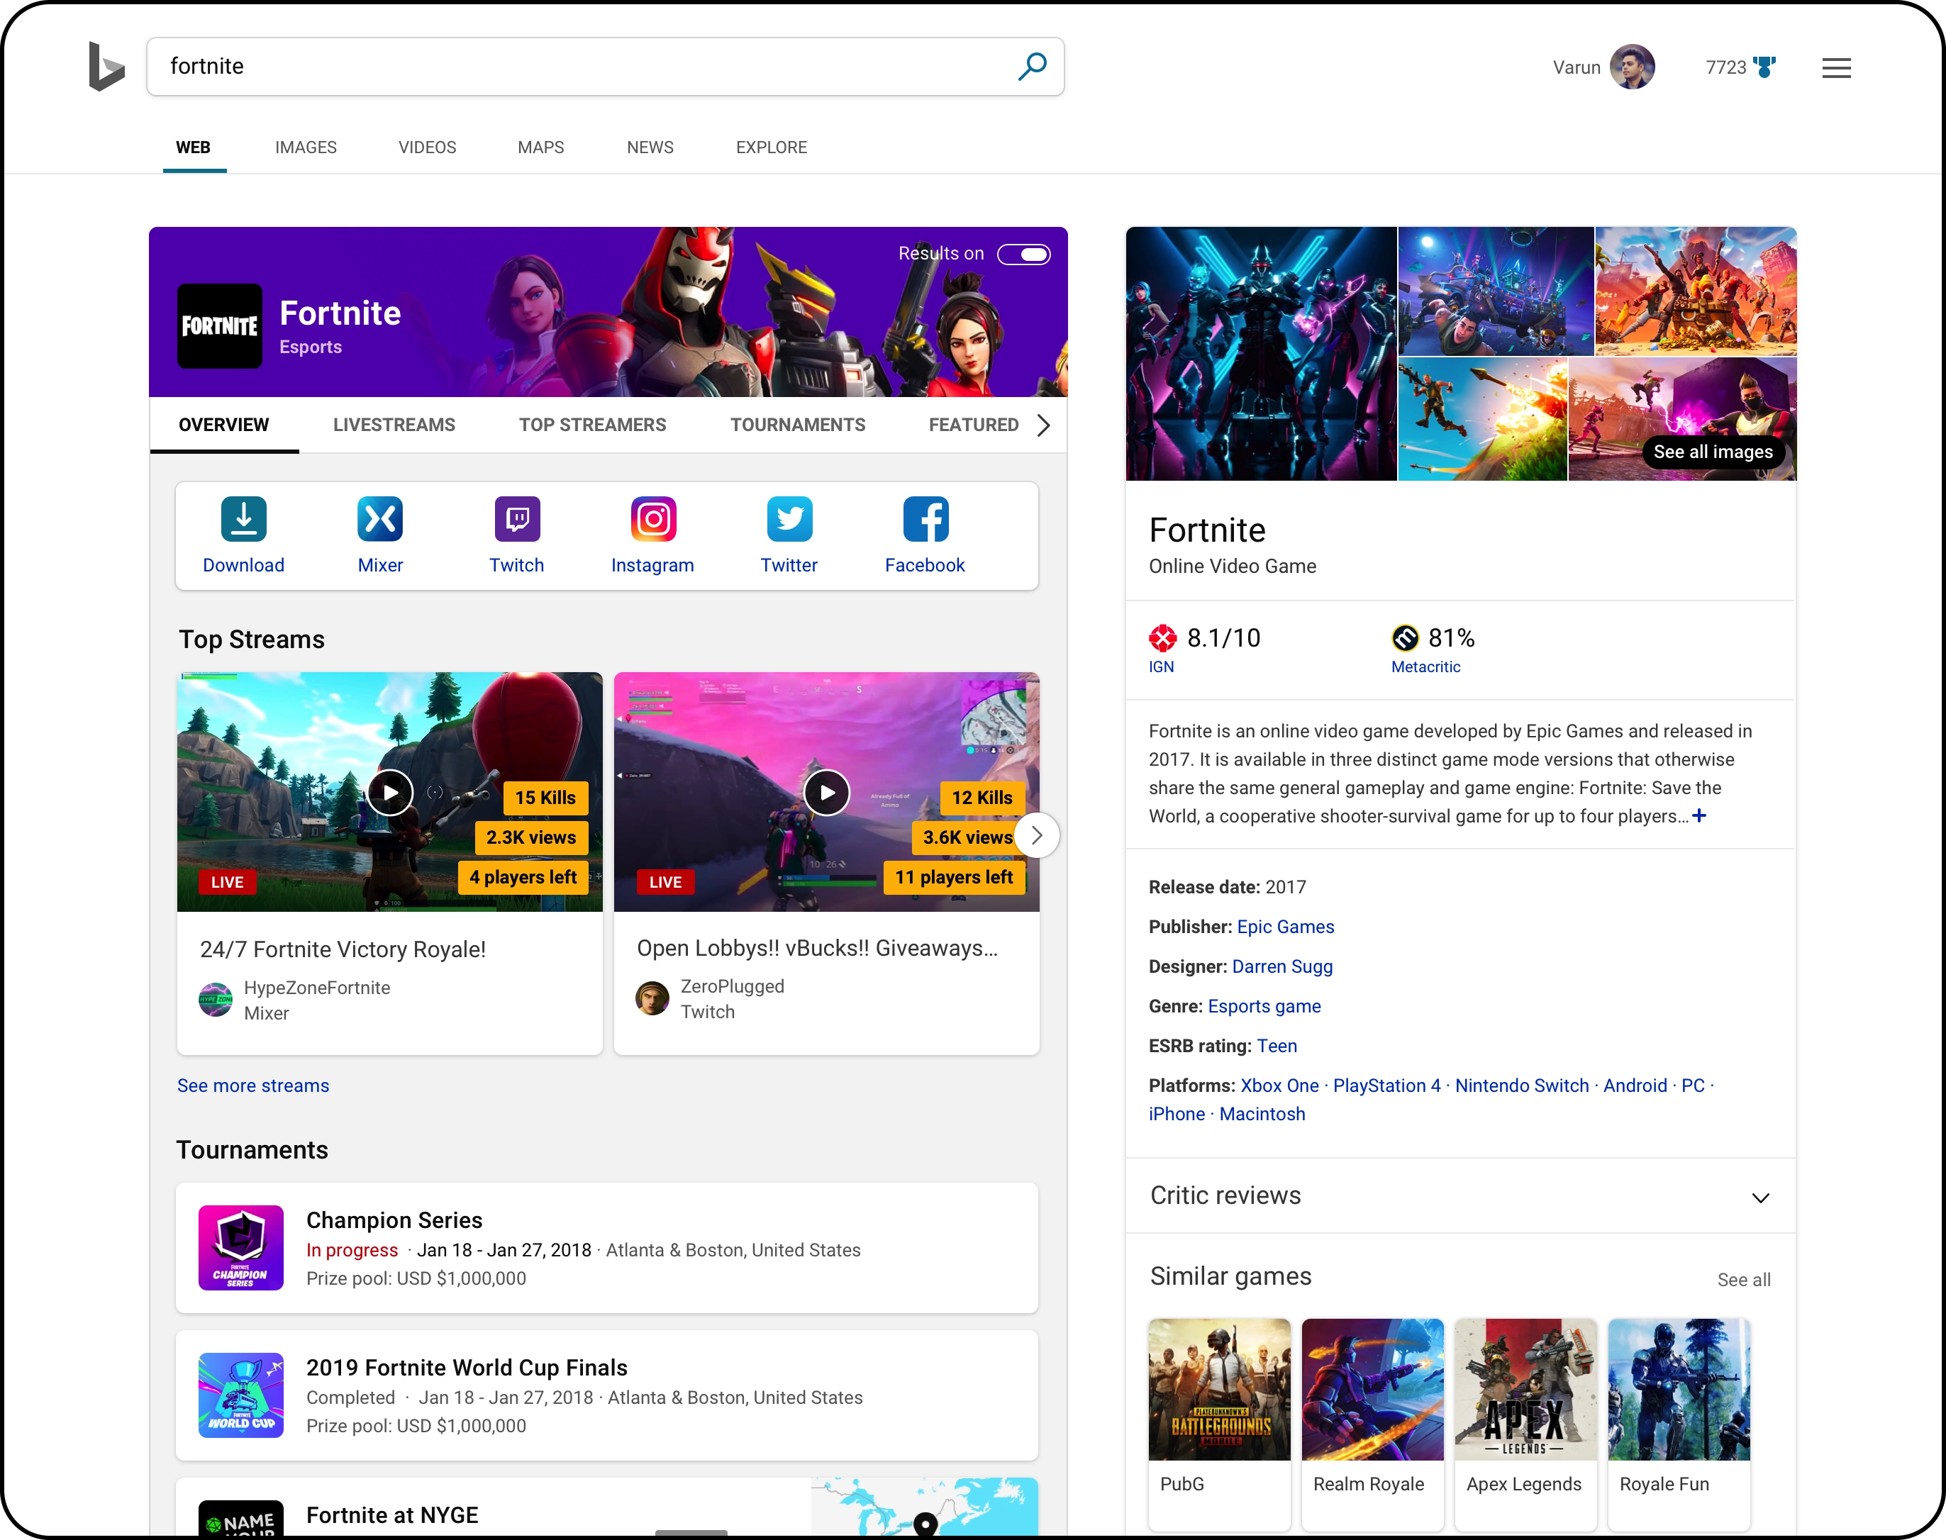The height and width of the screenshot is (1540, 1946).
Task: Open 2019 Fortnite World Cup Finals
Action: coord(466,1368)
